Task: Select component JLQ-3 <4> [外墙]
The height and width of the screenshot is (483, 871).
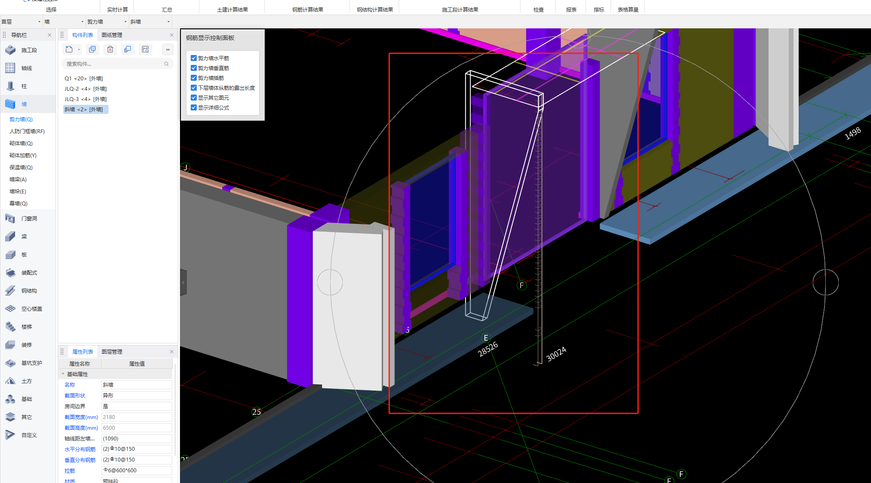Action: tap(86, 99)
